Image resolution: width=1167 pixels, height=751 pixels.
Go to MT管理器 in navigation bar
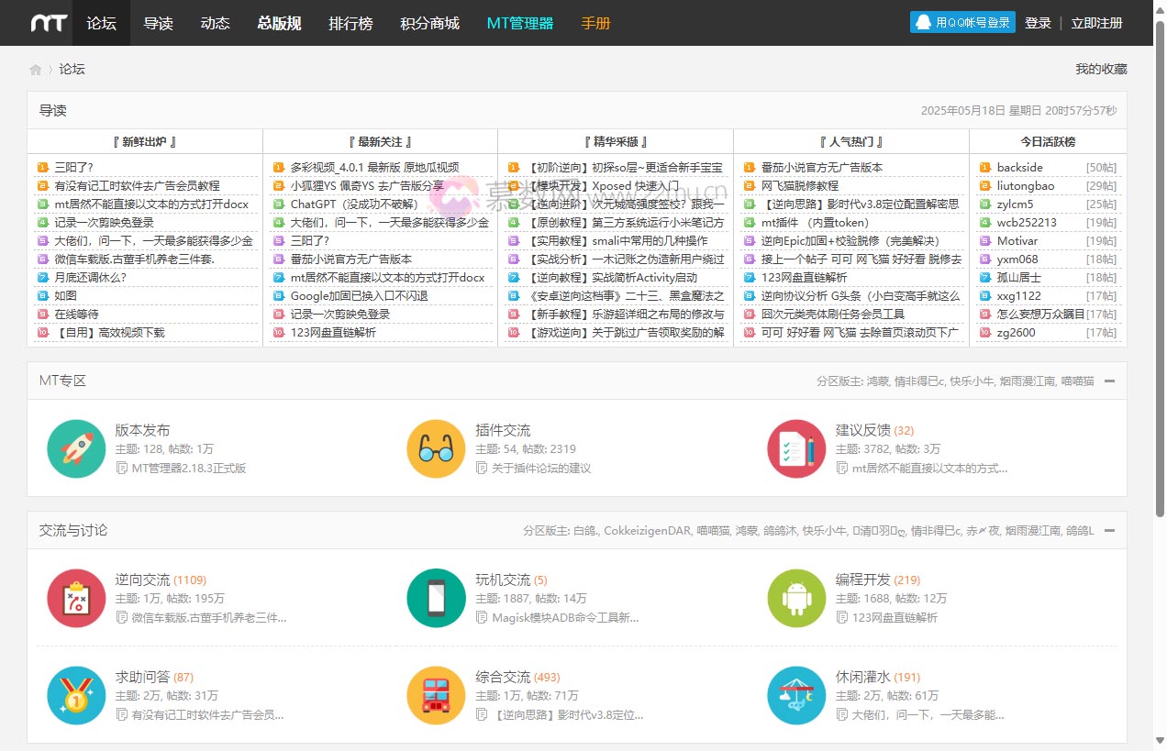point(519,23)
